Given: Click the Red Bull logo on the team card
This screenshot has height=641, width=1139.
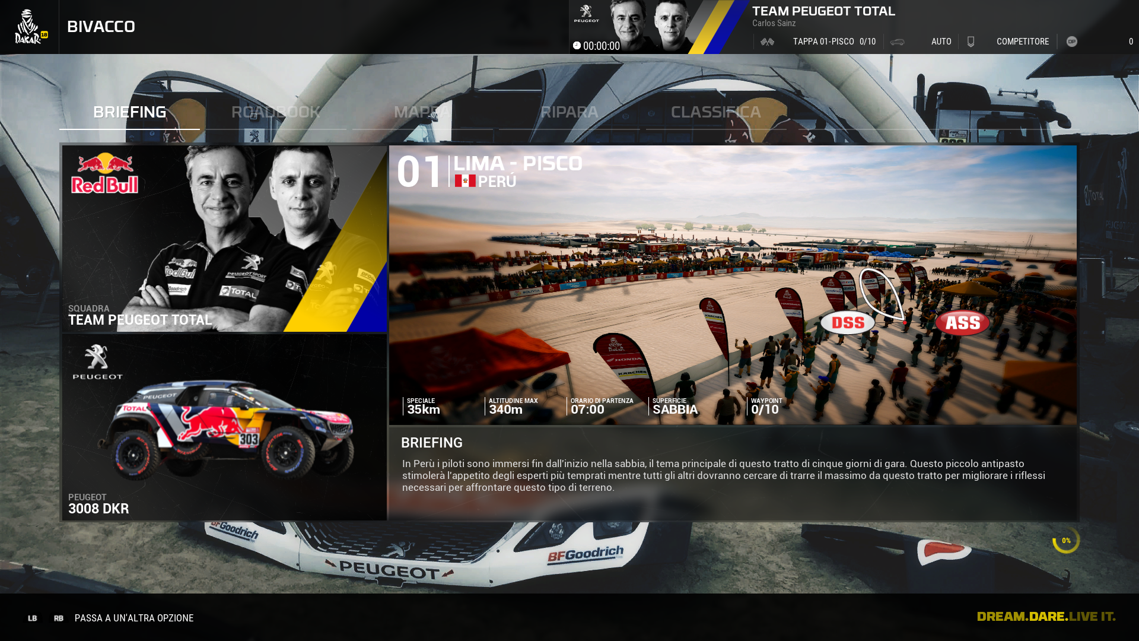Looking at the screenshot, I should coord(105,173).
